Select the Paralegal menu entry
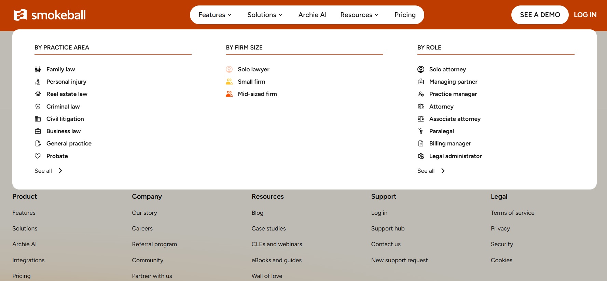607x281 pixels. tap(442, 131)
